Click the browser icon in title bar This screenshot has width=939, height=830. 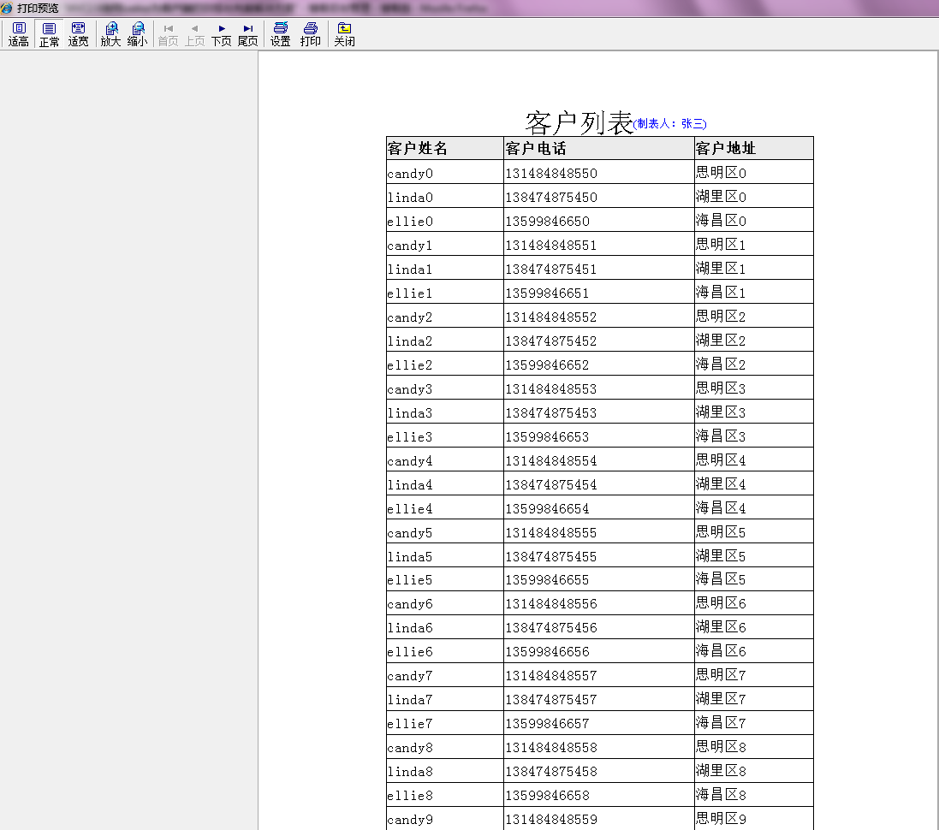click(x=7, y=8)
